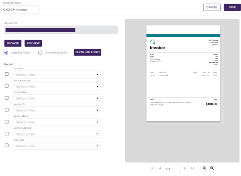Select the Mapping Order radio button

click(6, 53)
